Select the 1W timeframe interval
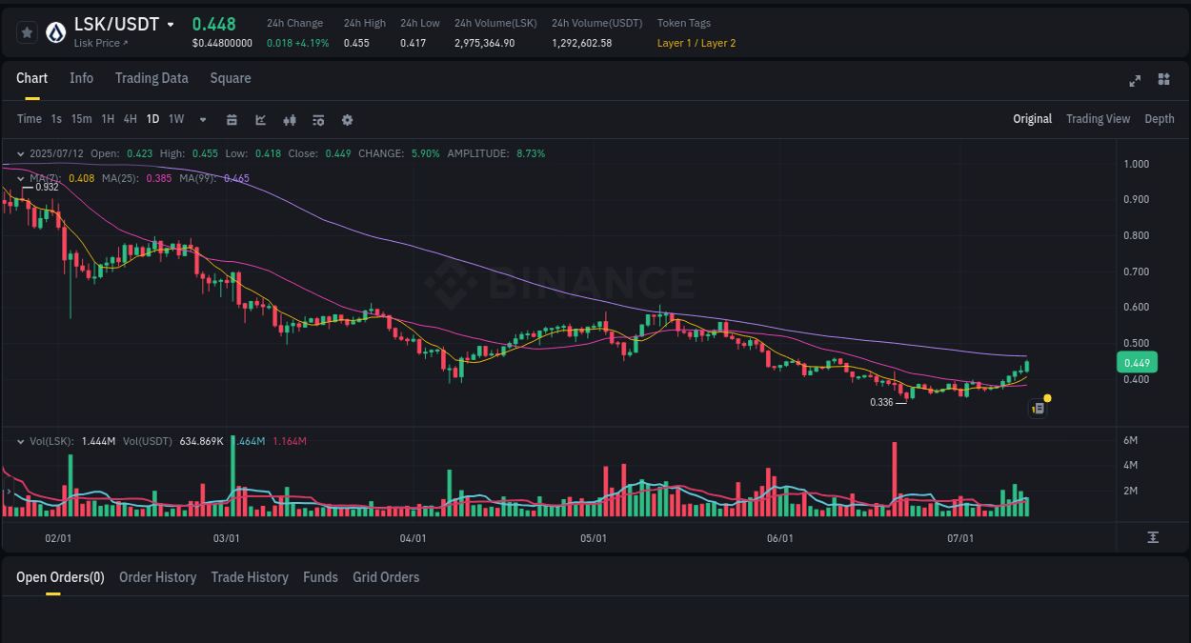This screenshot has height=643, width=1191. (175, 119)
